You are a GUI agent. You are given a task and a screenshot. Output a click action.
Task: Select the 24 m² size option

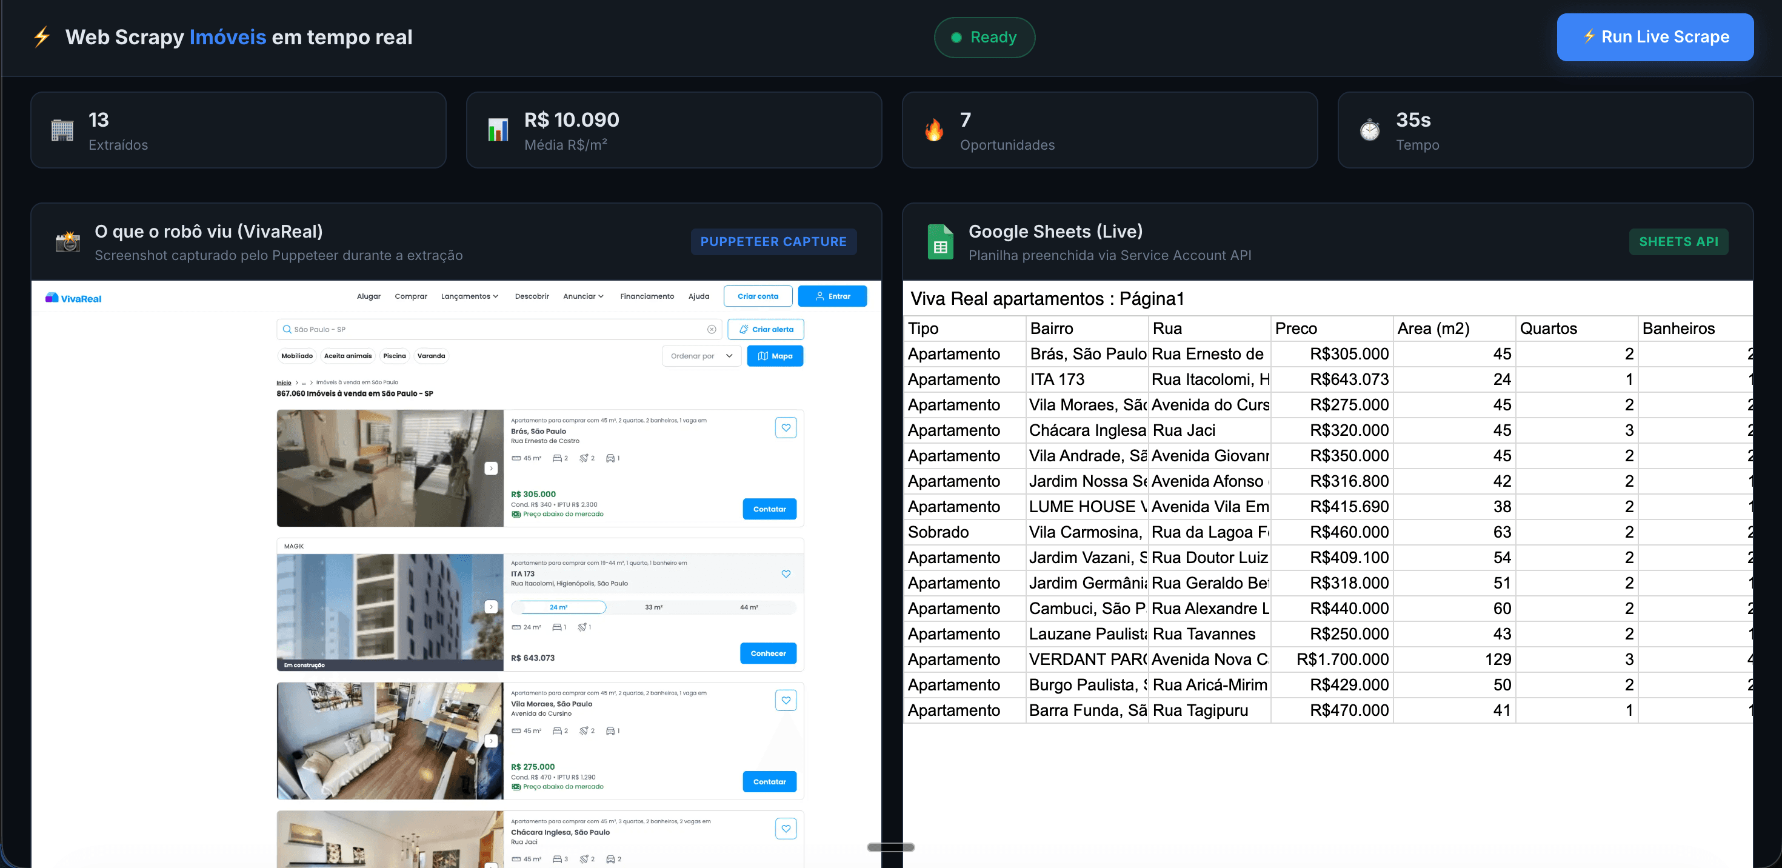pyautogui.click(x=559, y=607)
